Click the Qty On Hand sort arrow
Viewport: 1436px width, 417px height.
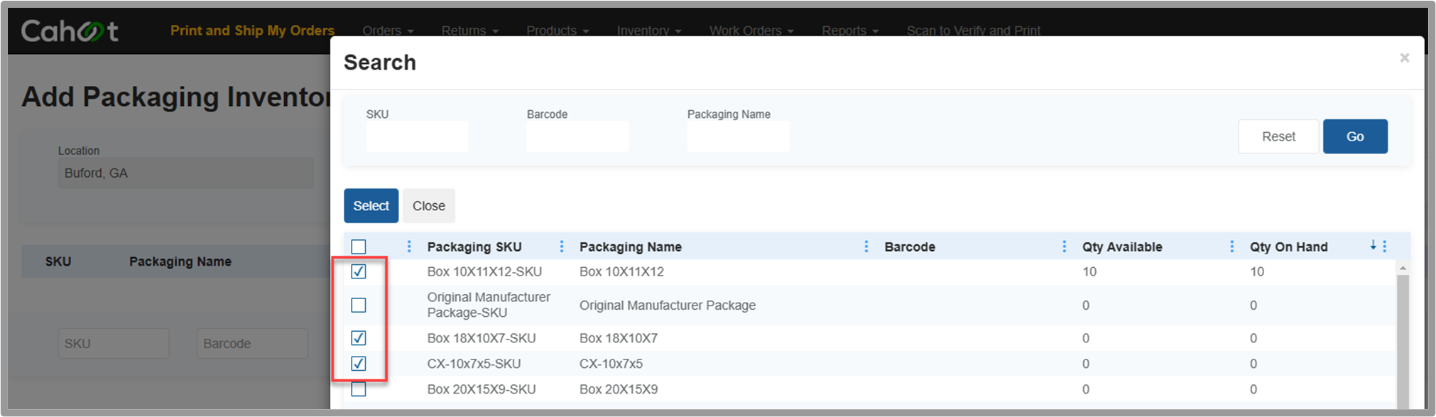[1373, 245]
